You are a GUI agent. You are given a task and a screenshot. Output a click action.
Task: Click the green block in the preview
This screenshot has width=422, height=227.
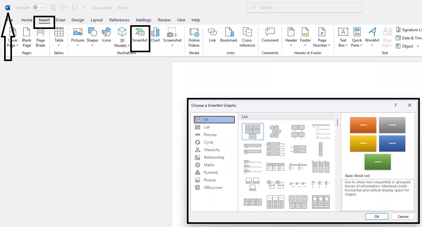tap(378, 162)
